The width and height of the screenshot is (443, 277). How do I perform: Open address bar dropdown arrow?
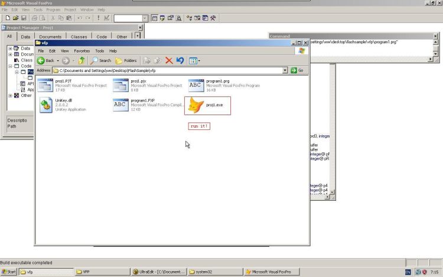tap(285, 70)
